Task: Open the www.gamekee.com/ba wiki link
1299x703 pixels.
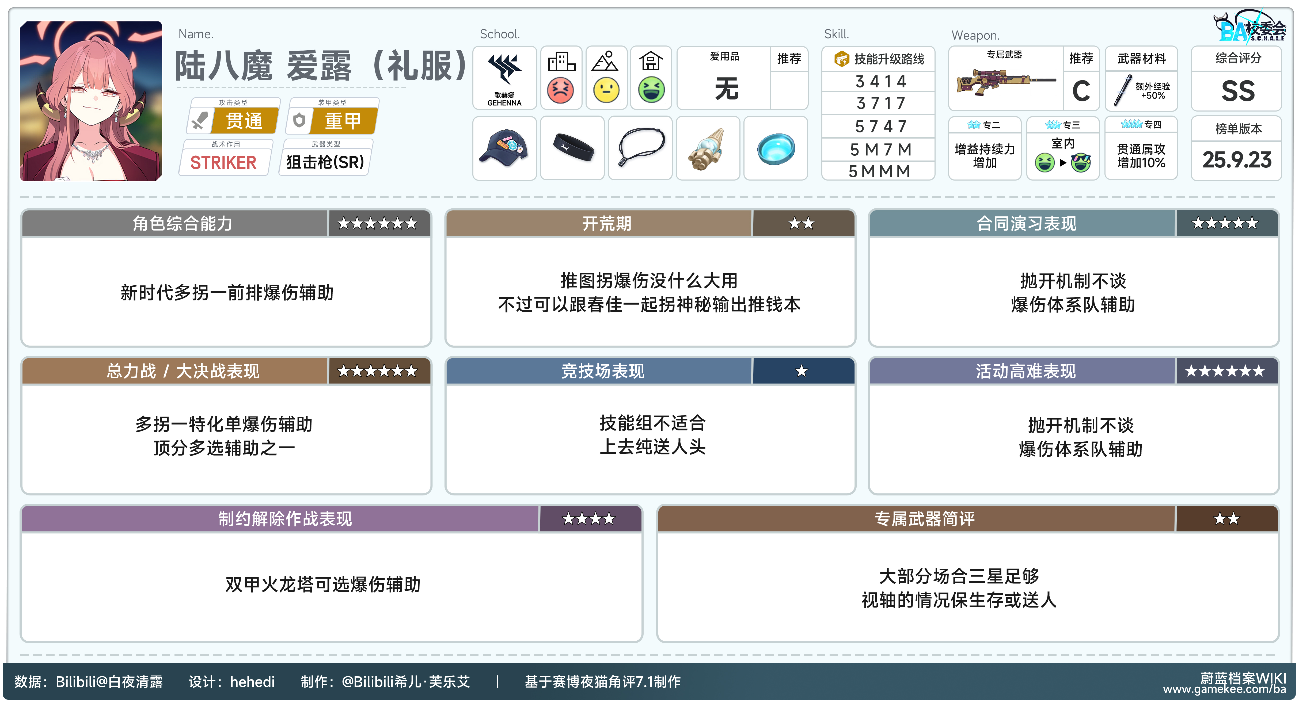Action: click(1224, 689)
